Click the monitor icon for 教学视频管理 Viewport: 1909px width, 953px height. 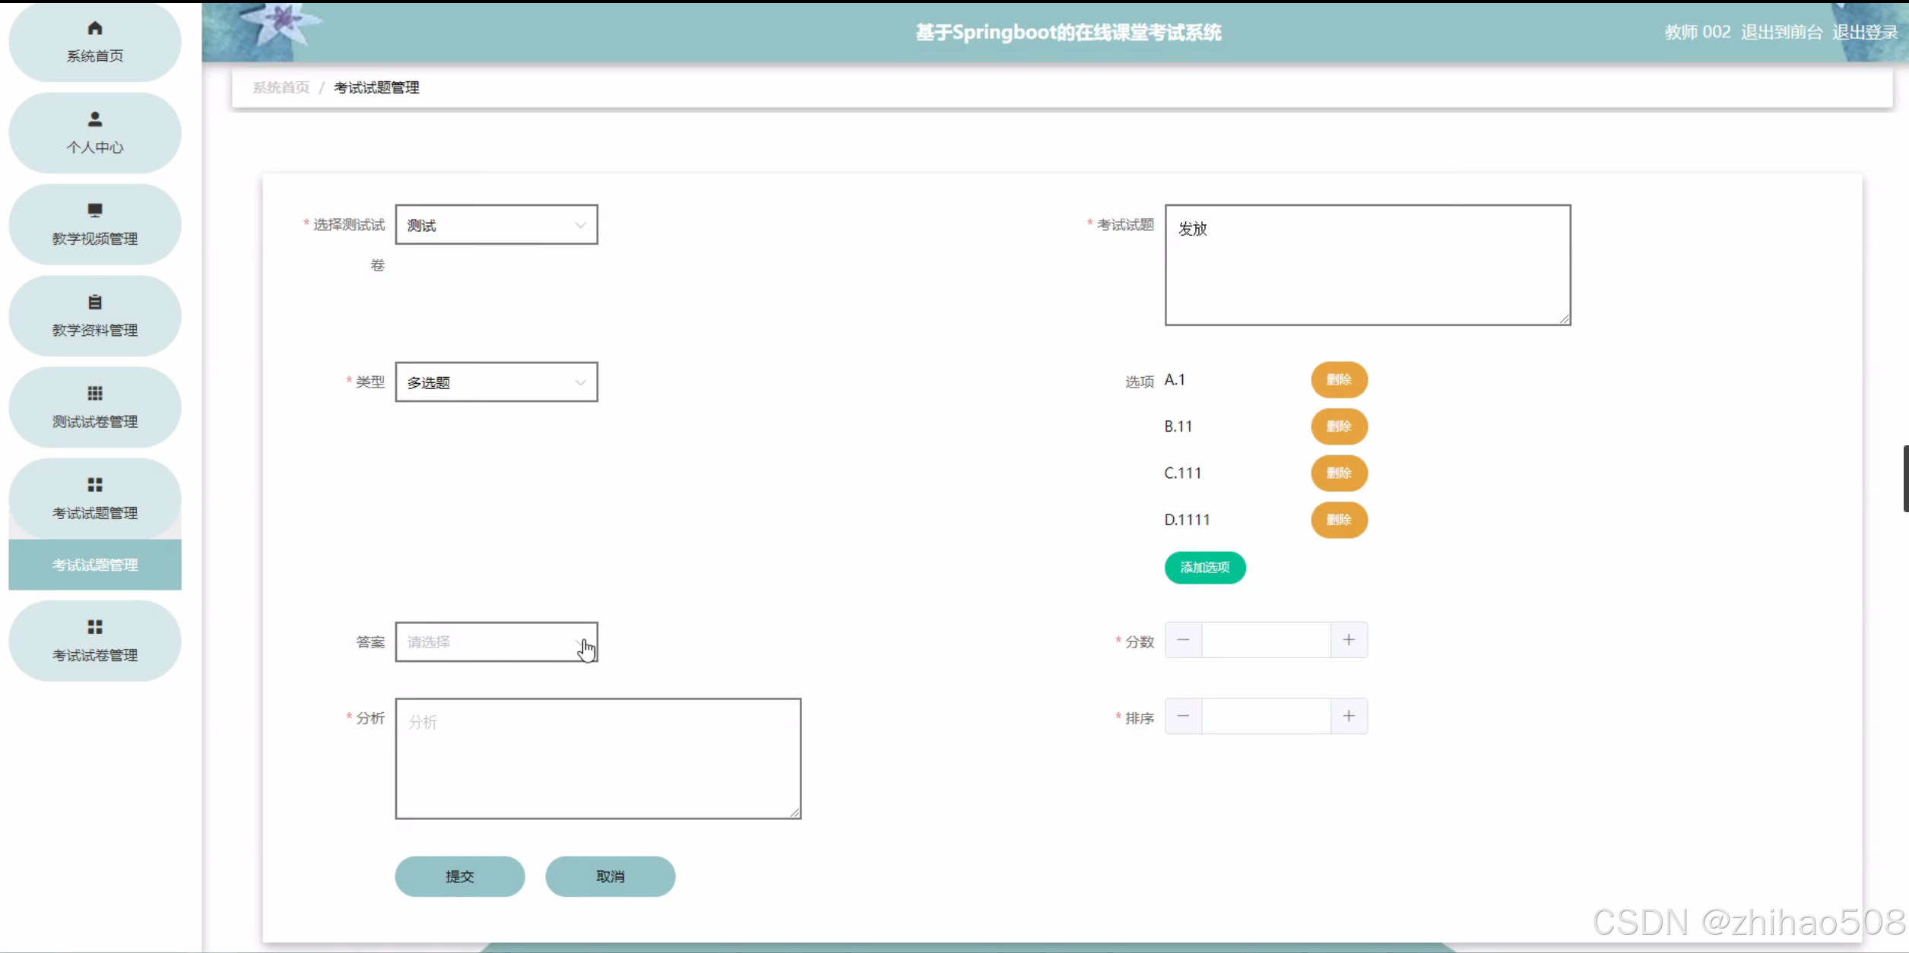(94, 211)
